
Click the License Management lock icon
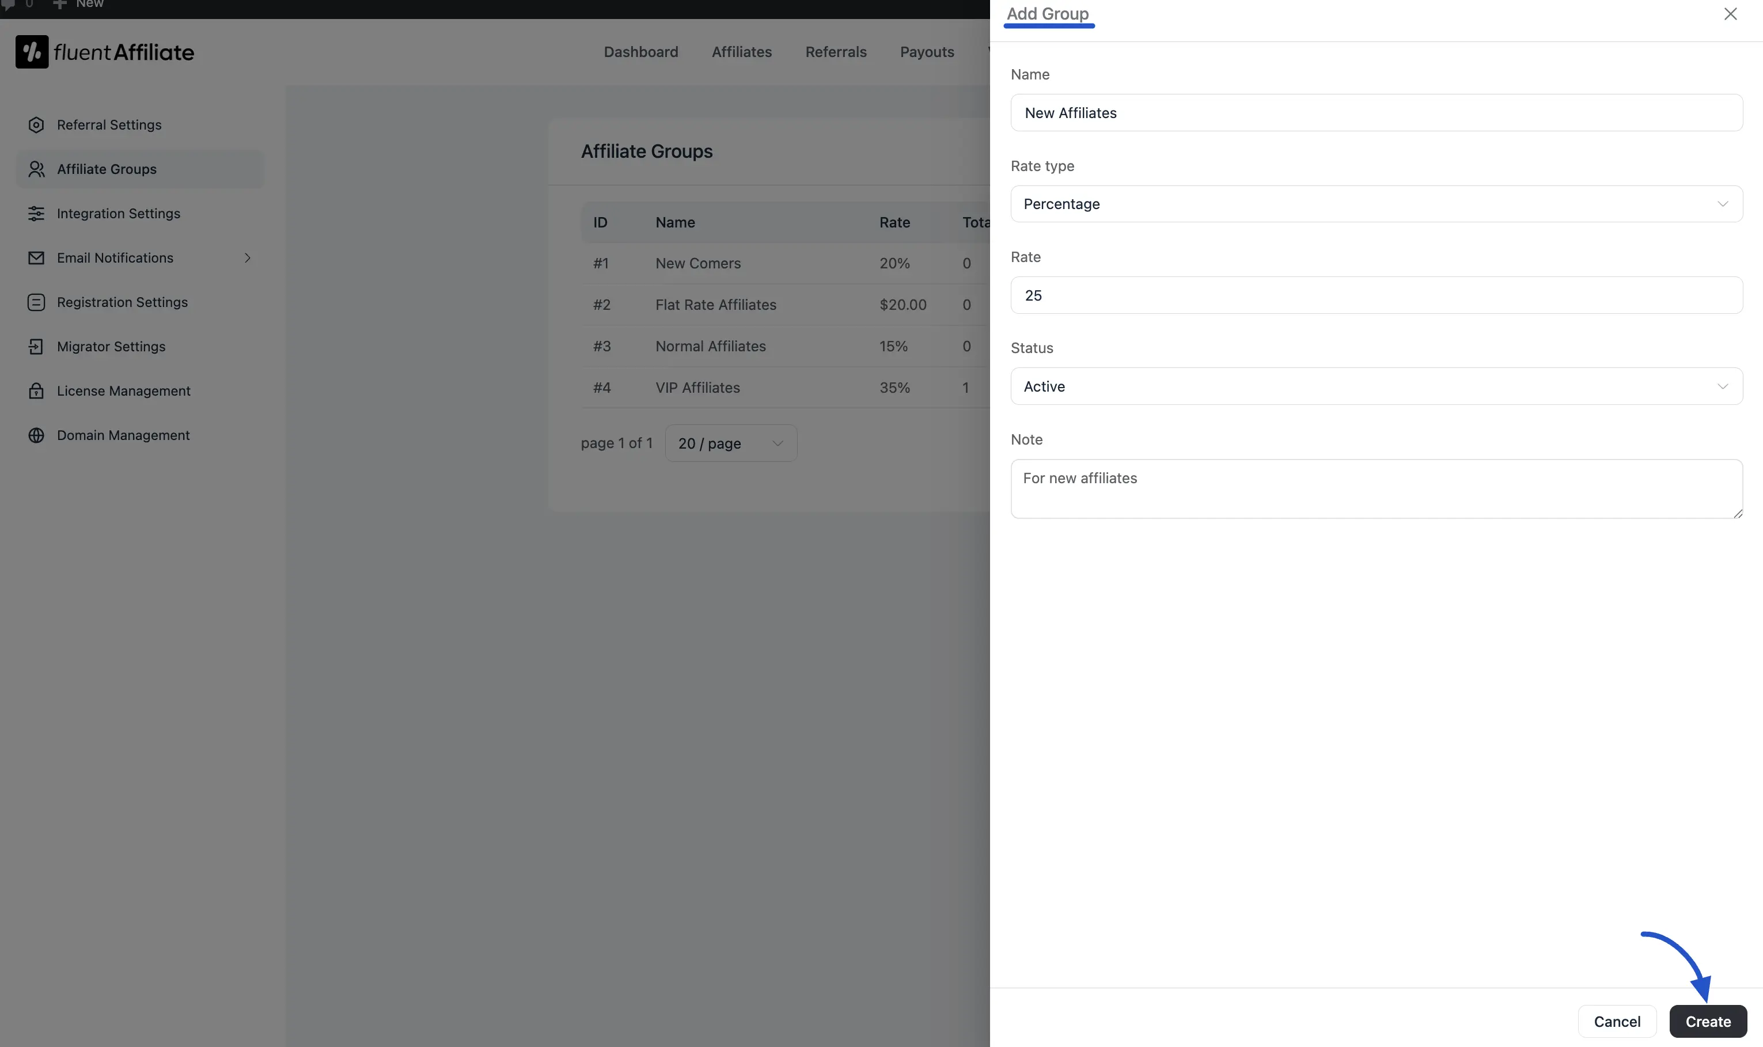(36, 391)
